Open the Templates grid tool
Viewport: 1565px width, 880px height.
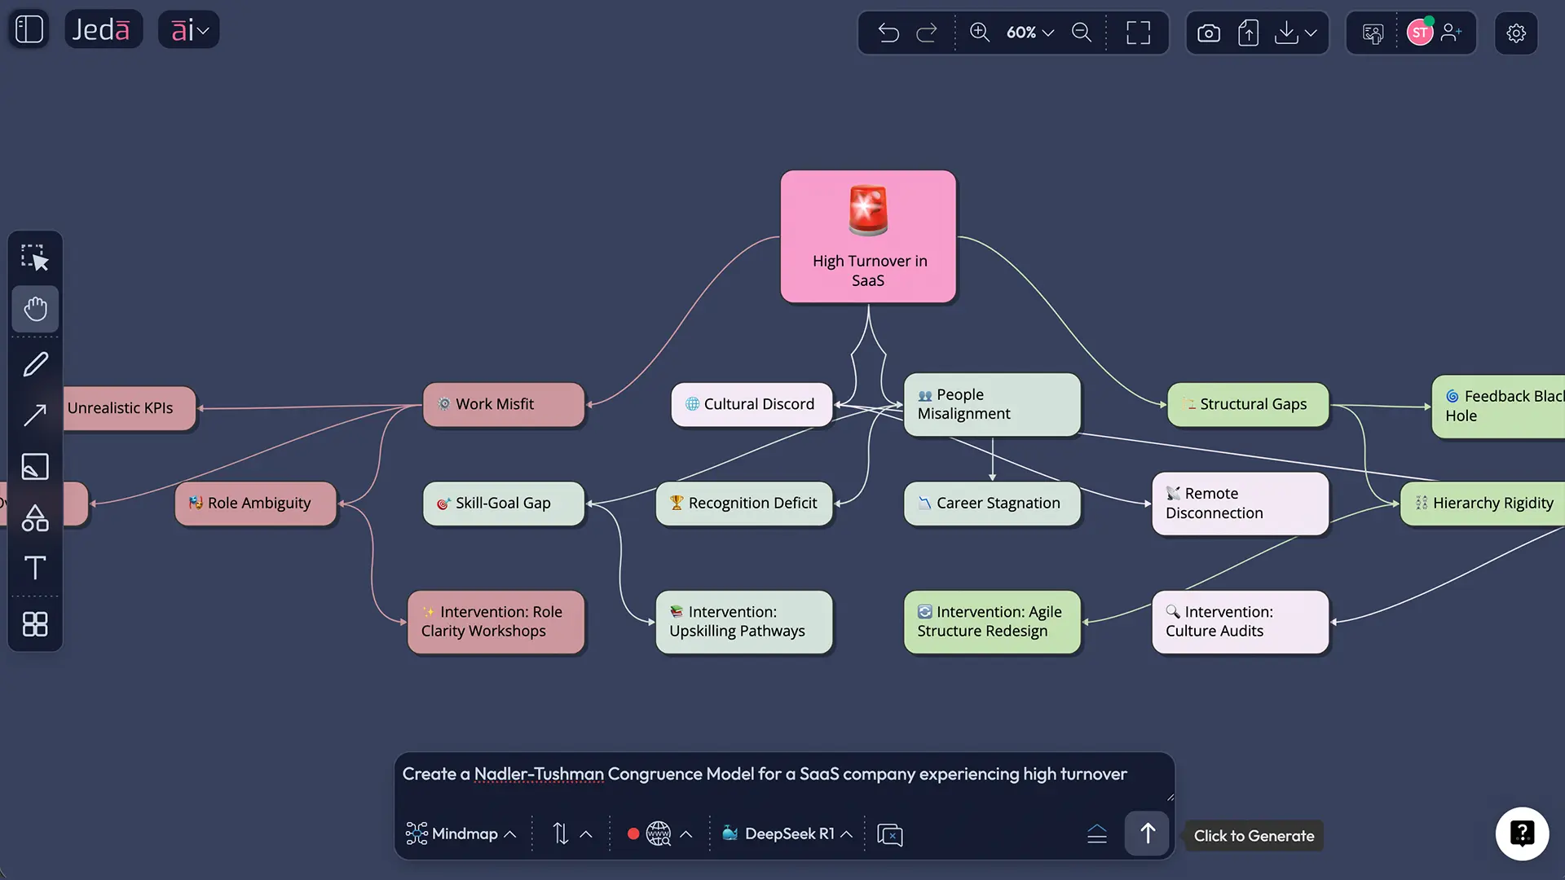pyautogui.click(x=35, y=624)
